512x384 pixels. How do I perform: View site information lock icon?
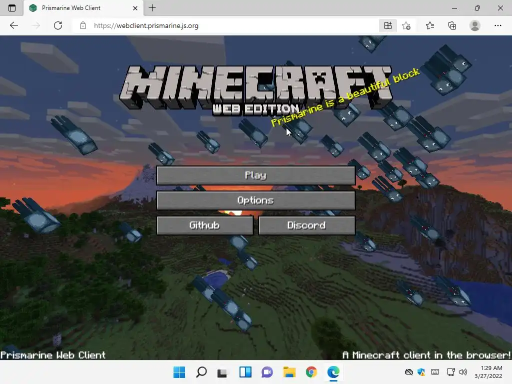click(83, 25)
